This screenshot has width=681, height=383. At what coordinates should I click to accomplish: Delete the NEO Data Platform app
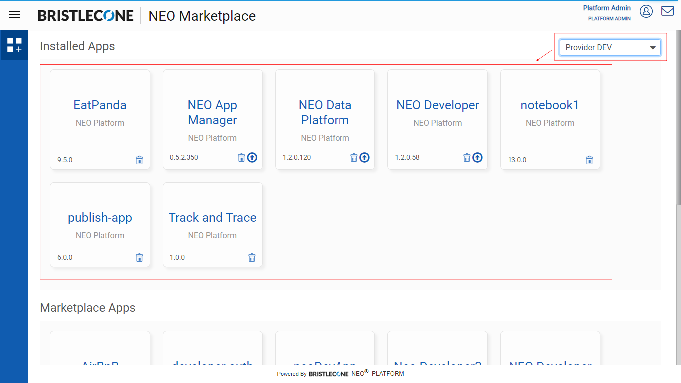point(354,157)
